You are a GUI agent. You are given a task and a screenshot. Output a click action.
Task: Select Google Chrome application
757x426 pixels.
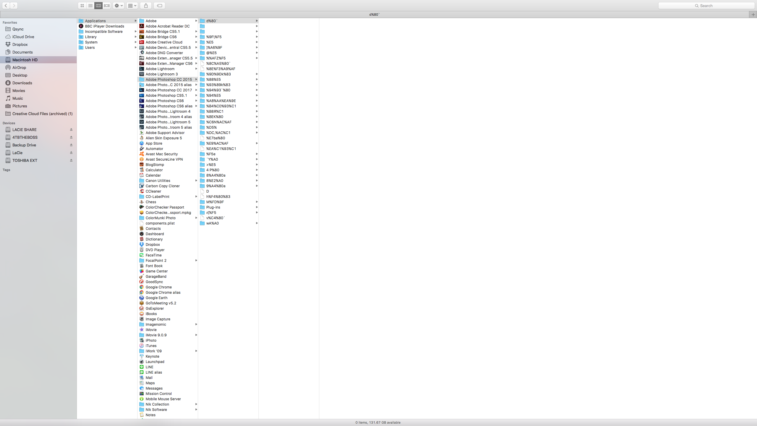159,287
